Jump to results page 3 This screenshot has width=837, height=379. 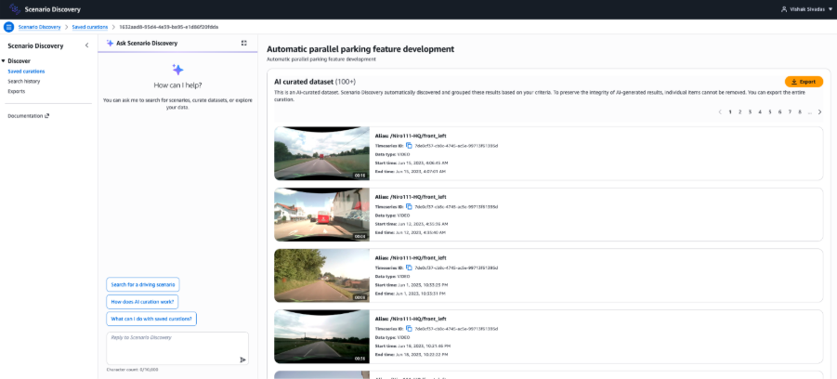[750, 112]
